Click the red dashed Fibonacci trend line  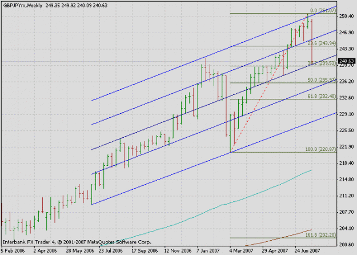tap(268, 83)
